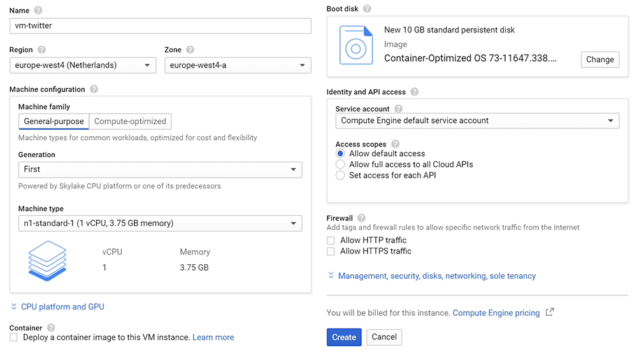The width and height of the screenshot is (637, 354).
Task: Open Machine configuration help icon
Action: [94, 89]
